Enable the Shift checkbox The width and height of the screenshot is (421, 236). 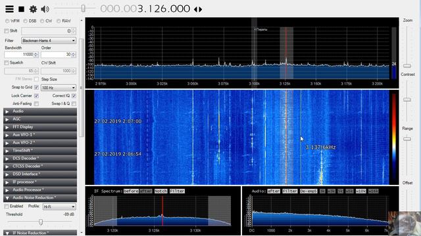point(7,31)
